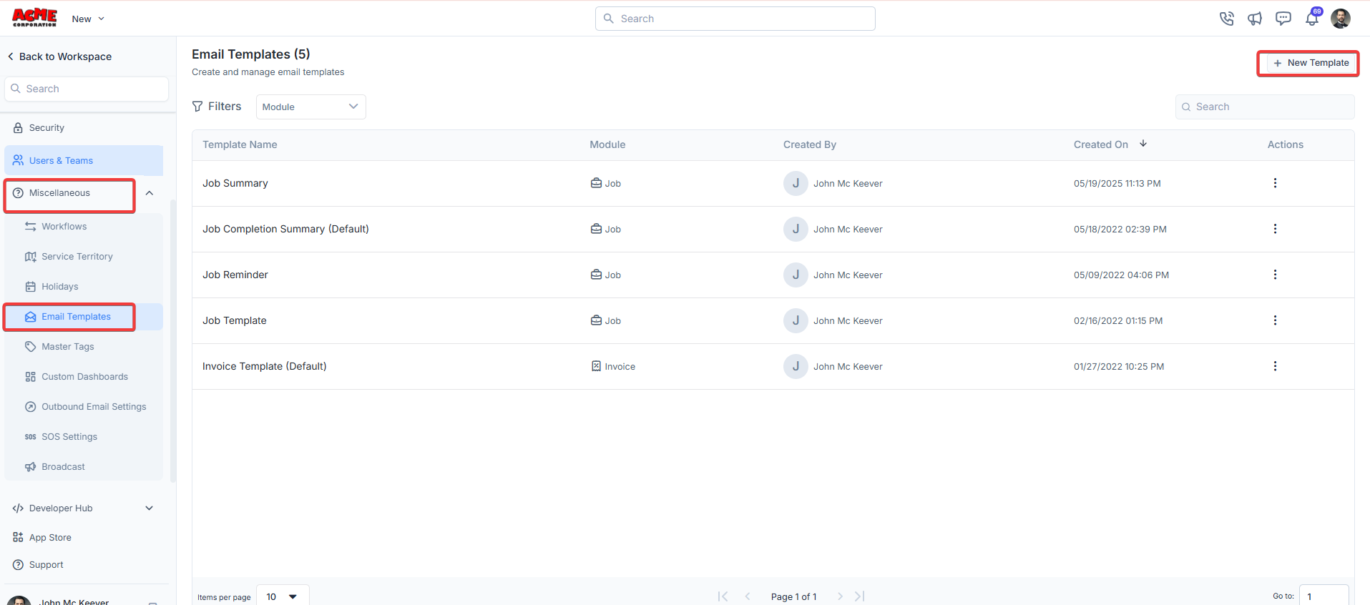Click the ACME Corporation logo
The image size is (1370, 605).
pyautogui.click(x=34, y=18)
